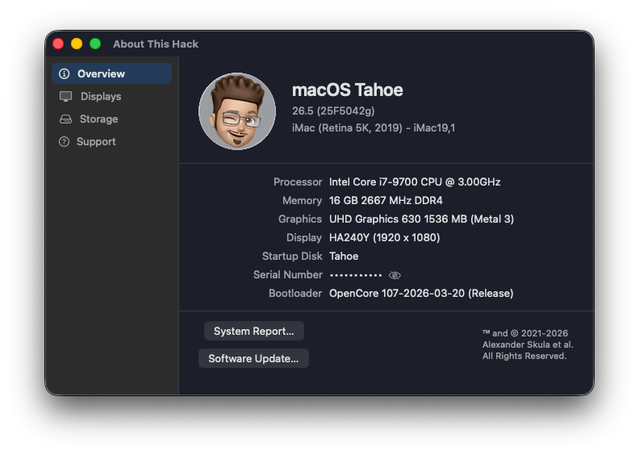Open the System Report
This screenshot has height=455, width=639.
point(253,331)
